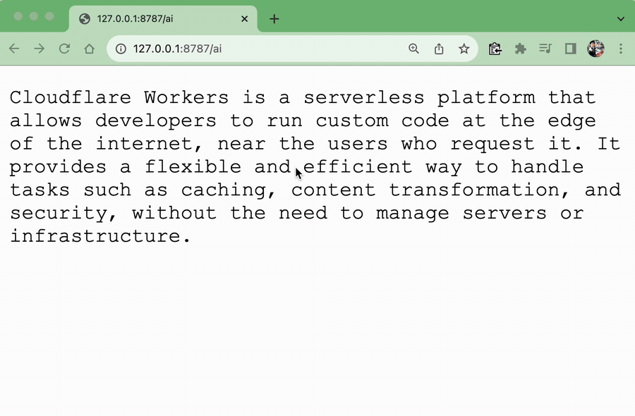Reload the current page
This screenshot has width=635, height=416.
[64, 49]
